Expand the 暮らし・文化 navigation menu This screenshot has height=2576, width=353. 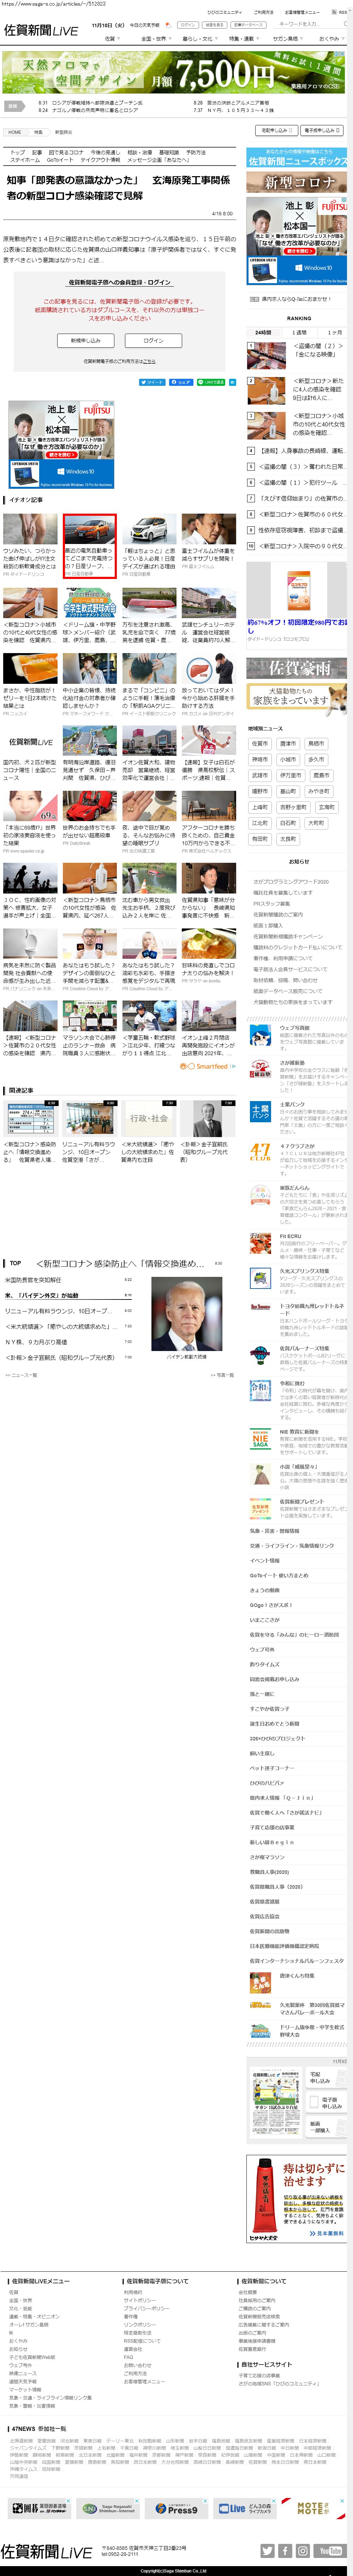click(200, 39)
